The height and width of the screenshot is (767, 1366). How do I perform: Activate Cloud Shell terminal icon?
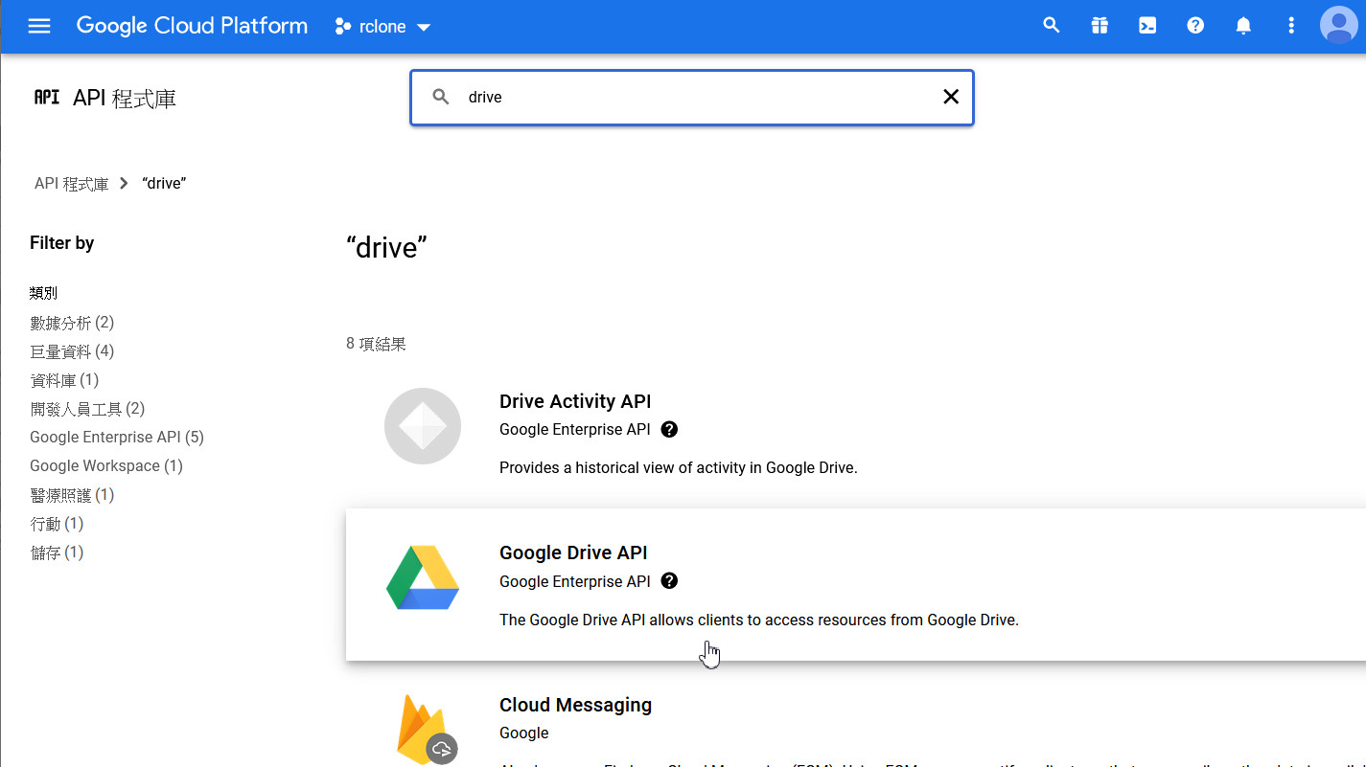point(1147,26)
